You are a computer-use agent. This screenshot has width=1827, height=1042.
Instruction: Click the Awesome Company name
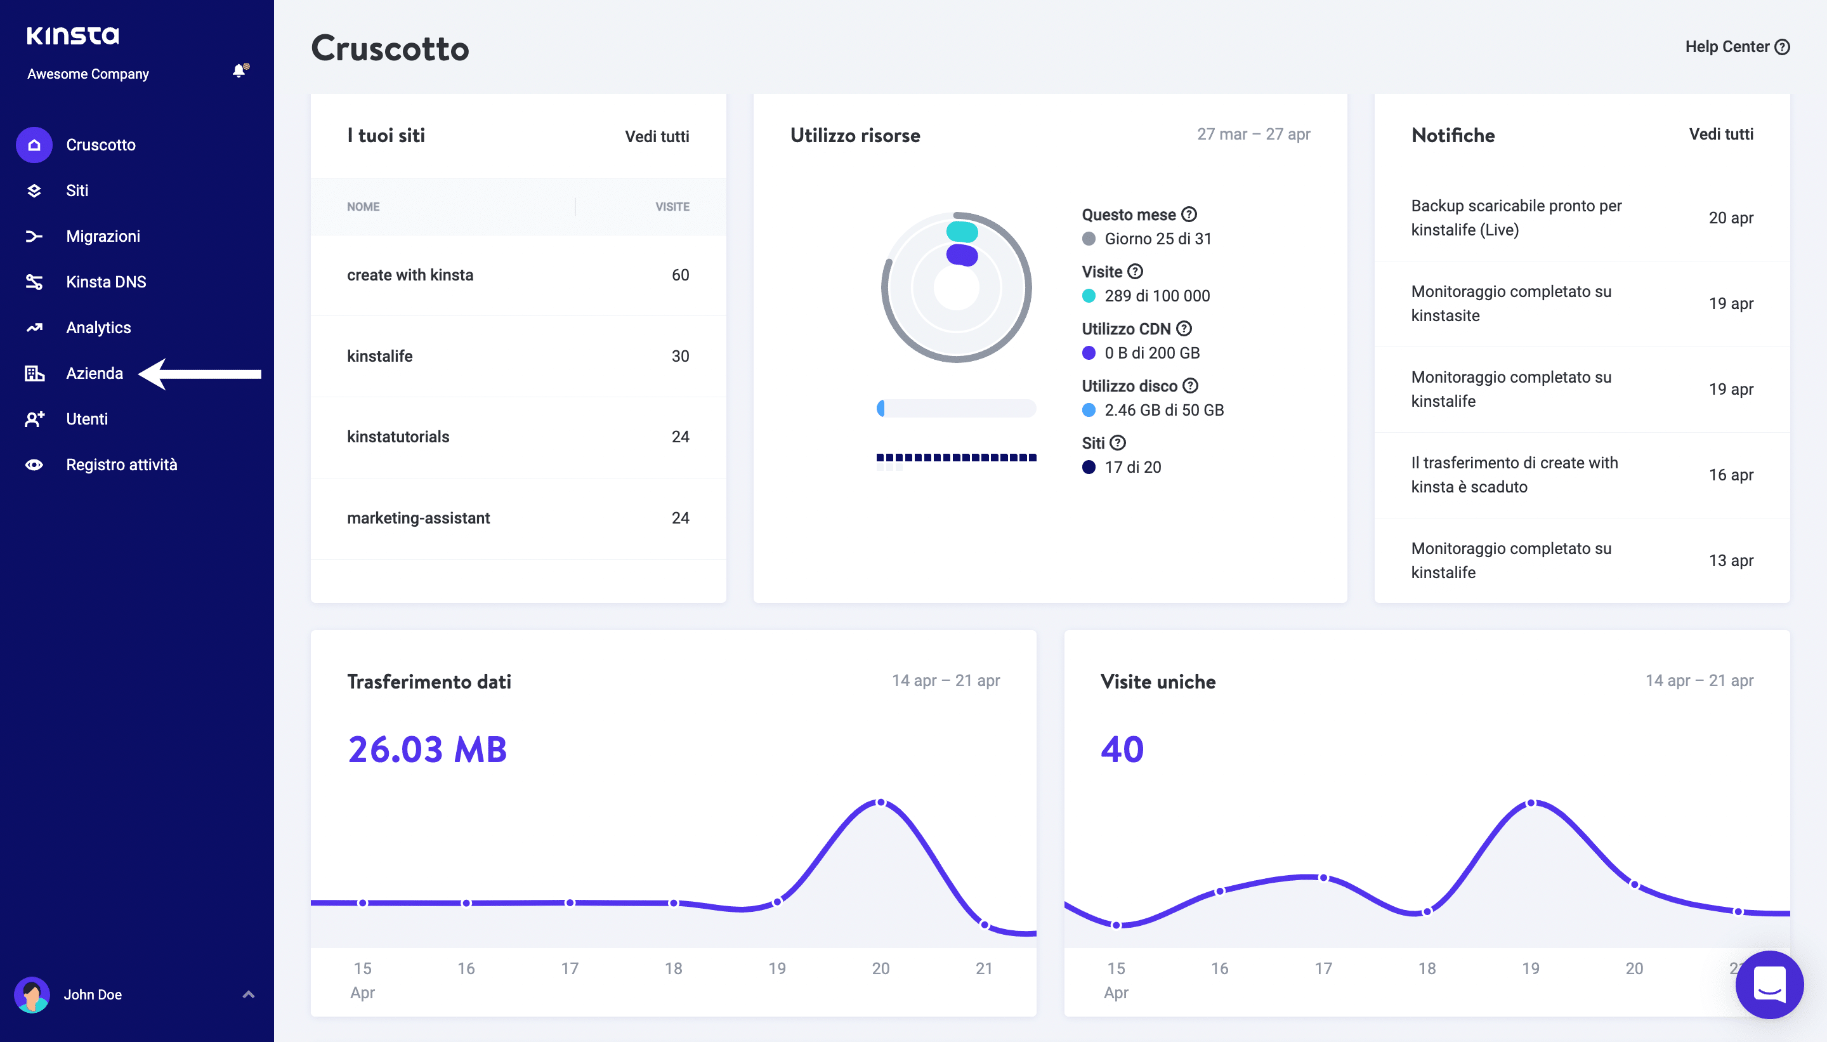[88, 74]
